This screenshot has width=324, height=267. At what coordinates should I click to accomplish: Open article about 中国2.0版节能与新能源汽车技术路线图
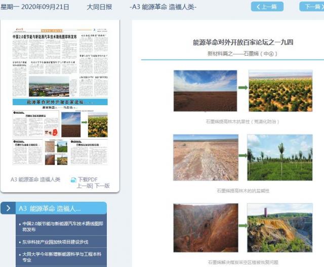click(x=62, y=226)
